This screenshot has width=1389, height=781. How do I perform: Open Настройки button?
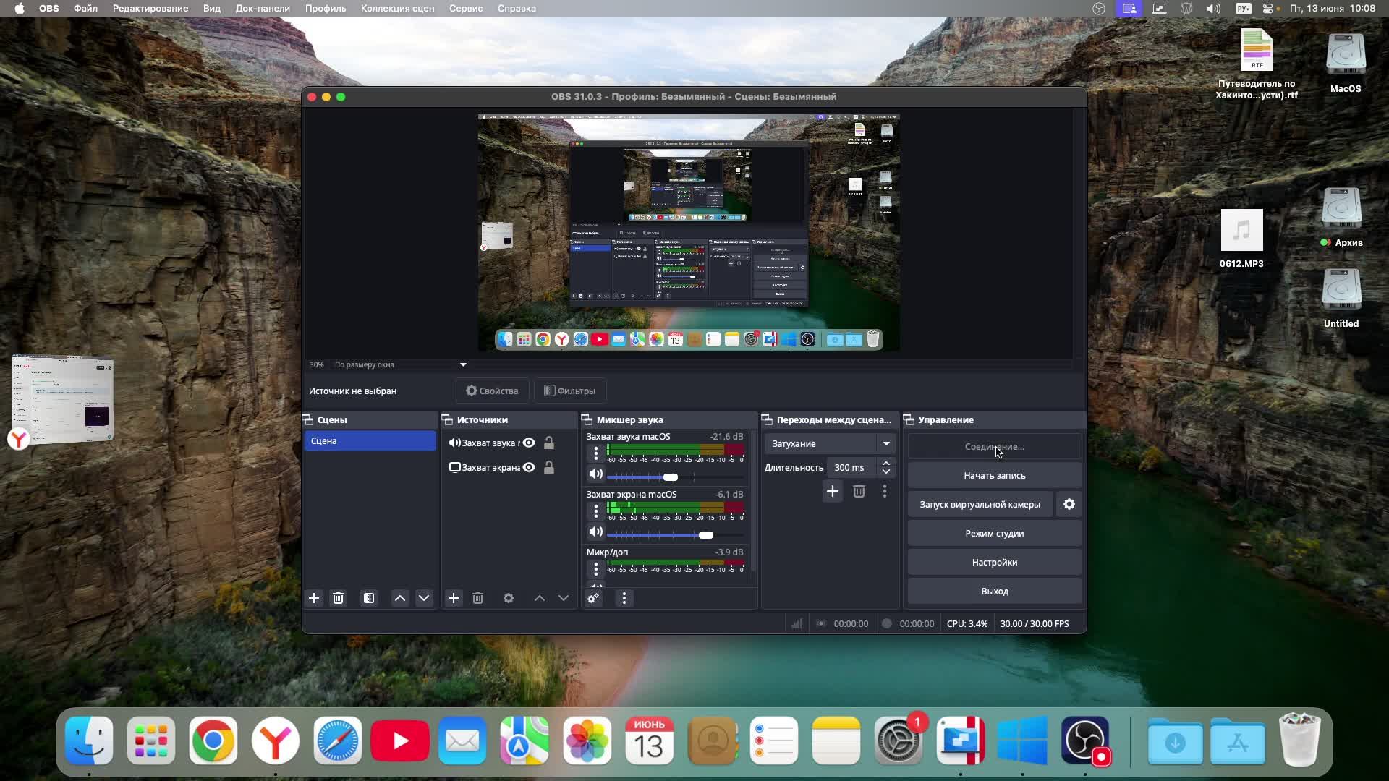pyautogui.click(x=995, y=562)
